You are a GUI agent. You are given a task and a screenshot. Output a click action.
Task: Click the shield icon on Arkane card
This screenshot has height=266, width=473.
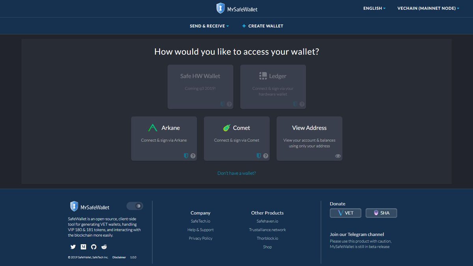pyautogui.click(x=186, y=156)
